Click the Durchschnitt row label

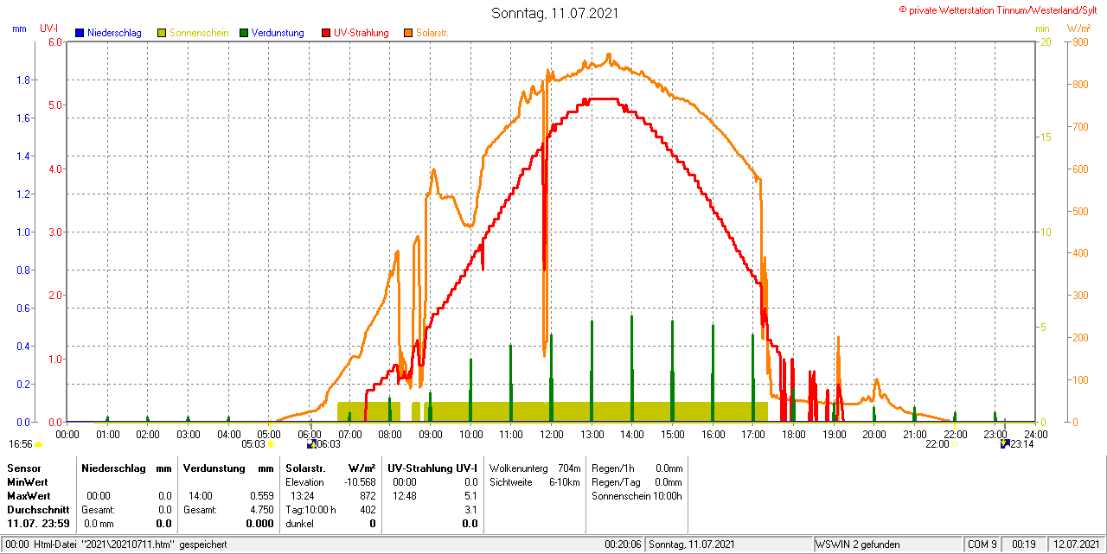pos(37,510)
